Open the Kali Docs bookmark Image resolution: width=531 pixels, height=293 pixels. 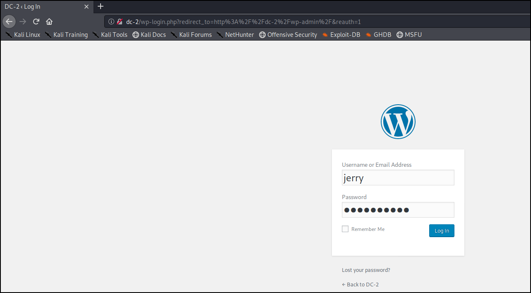coord(149,35)
